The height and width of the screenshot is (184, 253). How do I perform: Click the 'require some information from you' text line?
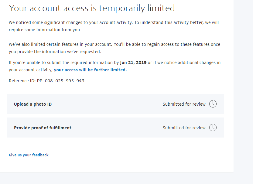45,30
